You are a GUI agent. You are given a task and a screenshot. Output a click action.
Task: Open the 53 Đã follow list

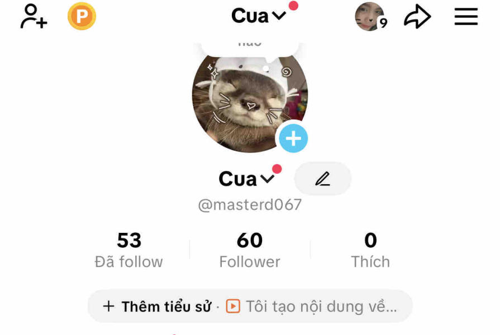(x=129, y=250)
